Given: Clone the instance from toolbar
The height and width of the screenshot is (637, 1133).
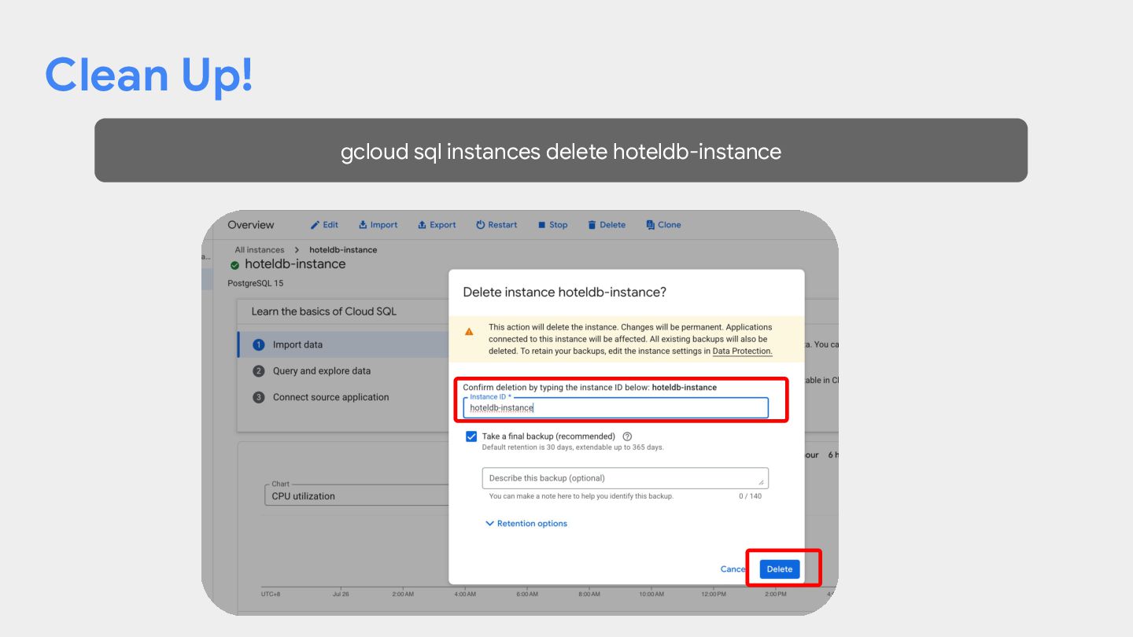Looking at the screenshot, I should point(663,225).
